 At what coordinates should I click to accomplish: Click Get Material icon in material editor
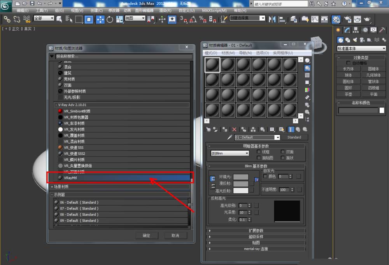[x=209, y=130]
